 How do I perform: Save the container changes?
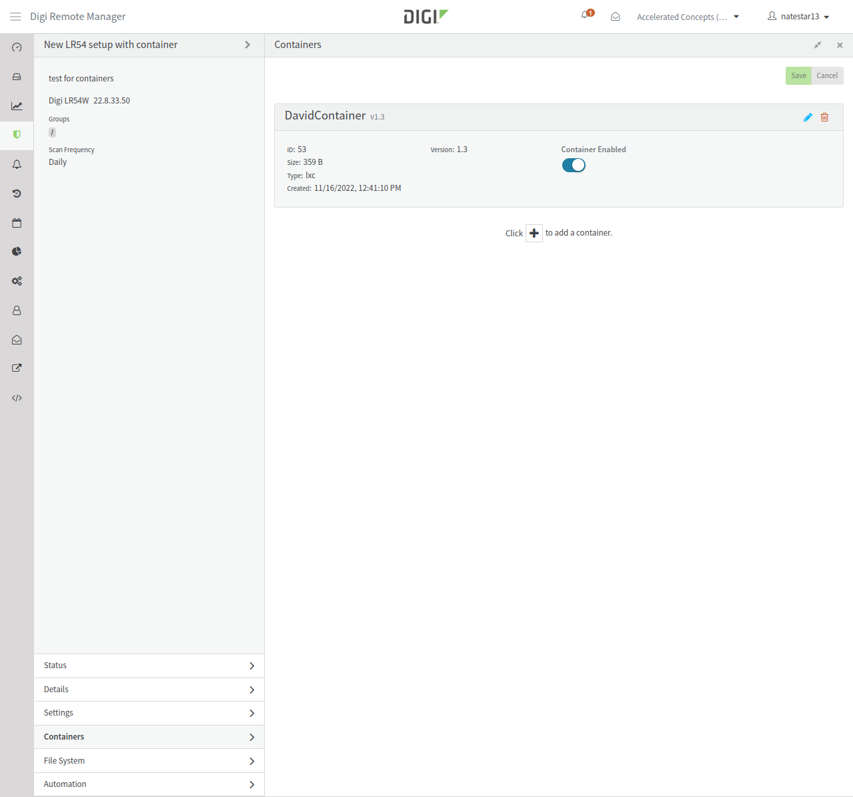pos(798,75)
